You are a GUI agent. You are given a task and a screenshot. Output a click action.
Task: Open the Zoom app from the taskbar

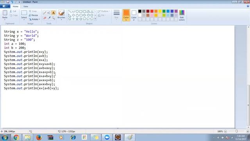[107, 137]
